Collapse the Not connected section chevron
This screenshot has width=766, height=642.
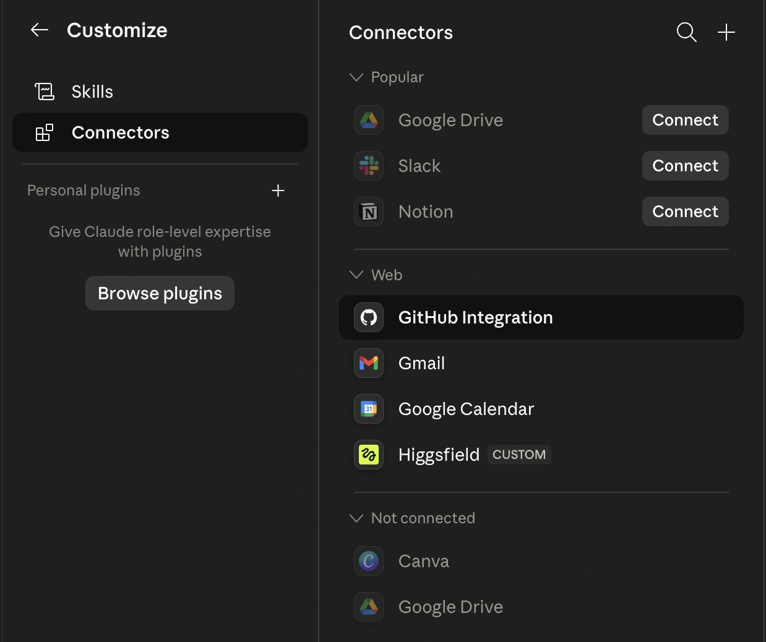click(356, 518)
